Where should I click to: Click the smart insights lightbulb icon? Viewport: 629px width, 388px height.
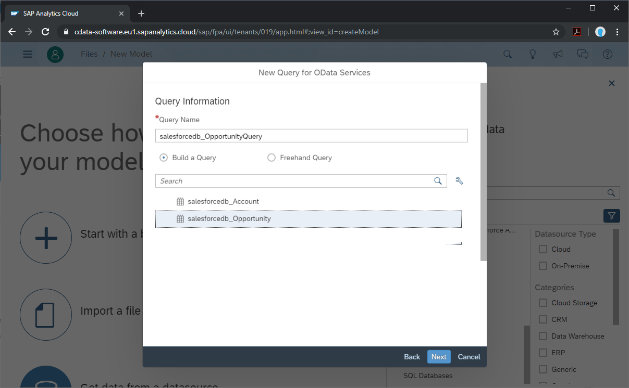[x=532, y=54]
